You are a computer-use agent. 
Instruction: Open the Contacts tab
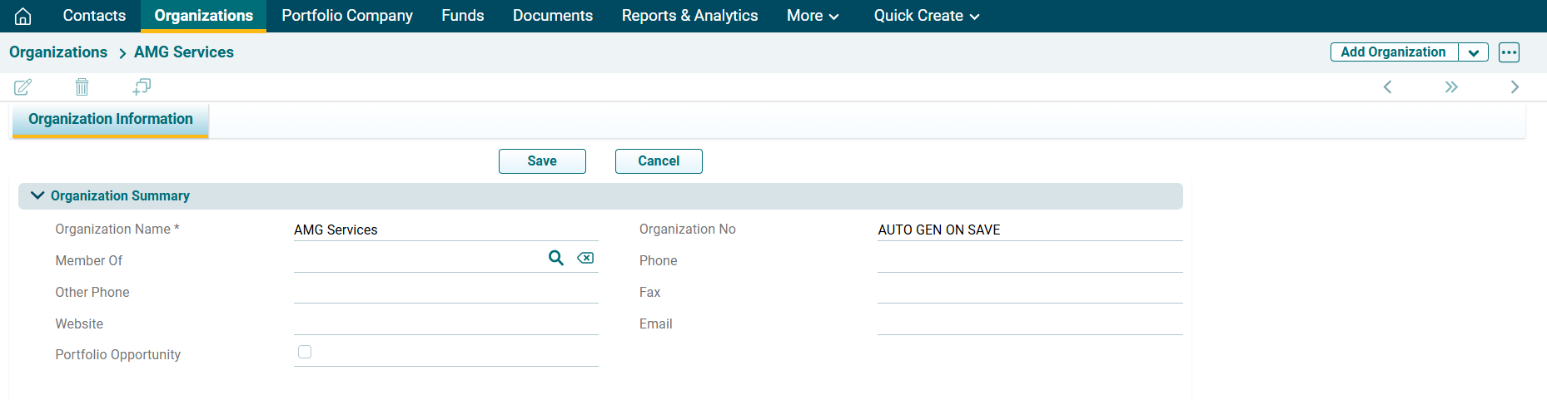(94, 16)
